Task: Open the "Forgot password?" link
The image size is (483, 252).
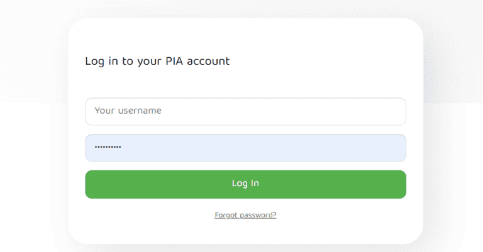Action: (x=245, y=215)
